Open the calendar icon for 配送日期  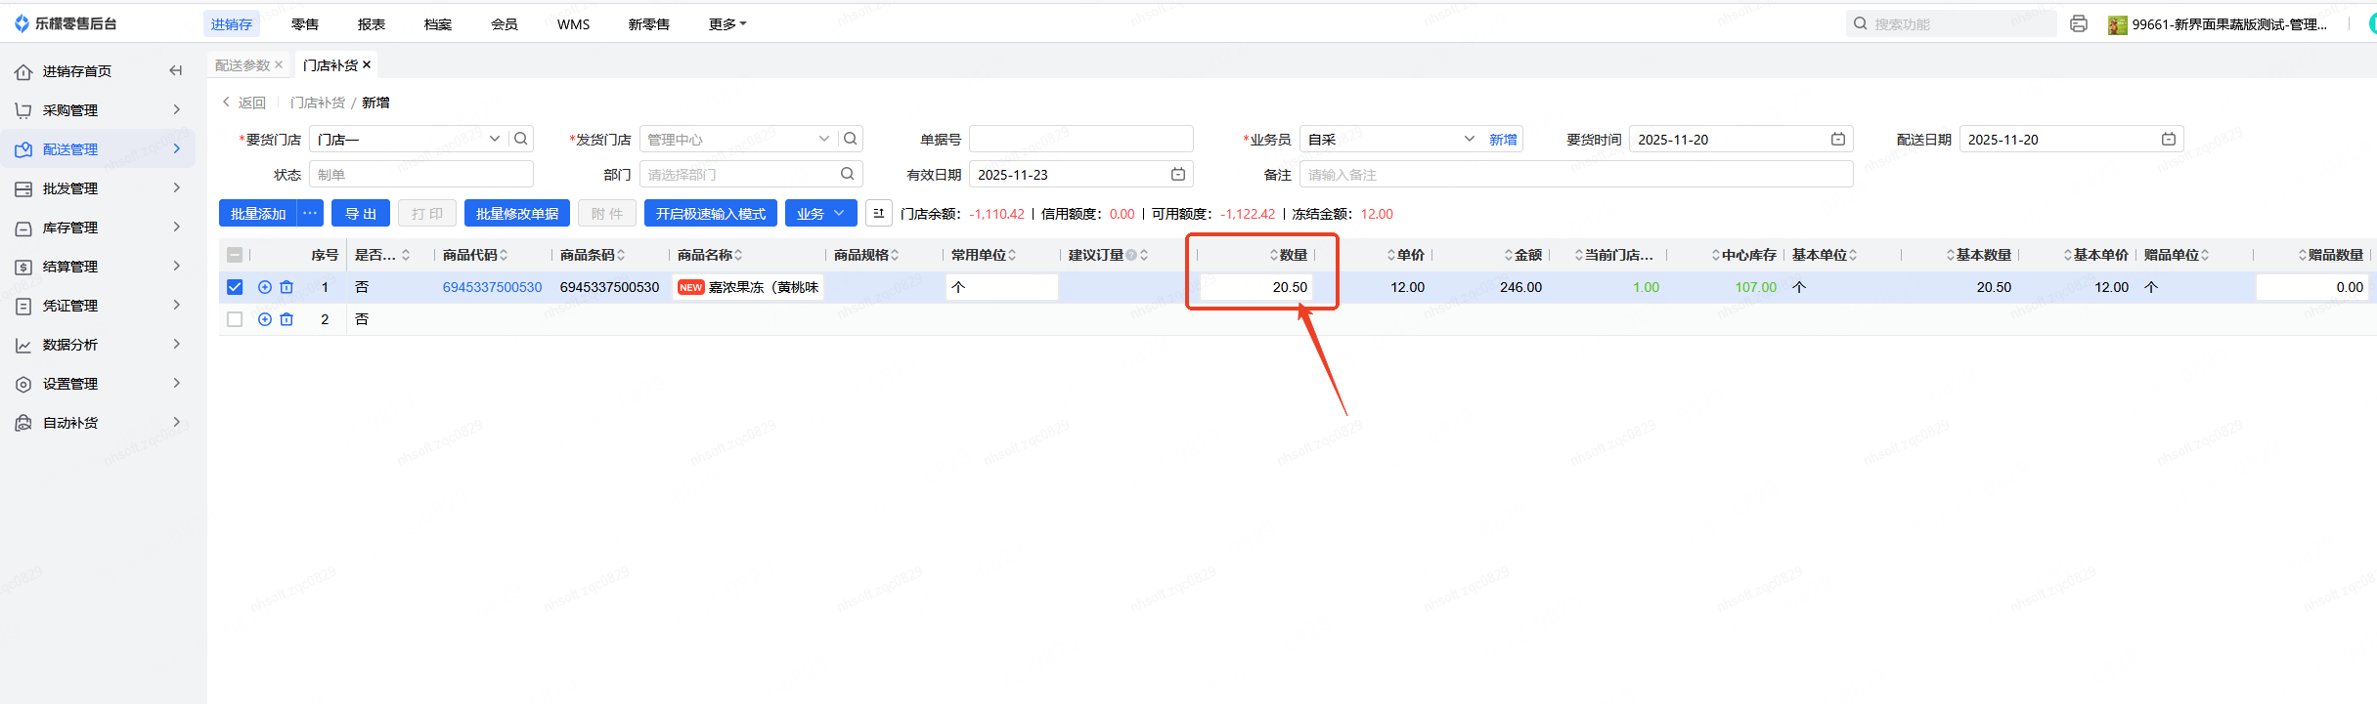tap(2169, 140)
